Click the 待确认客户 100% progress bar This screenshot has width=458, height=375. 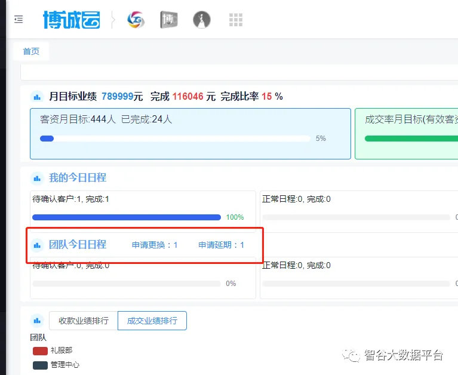[x=127, y=217]
